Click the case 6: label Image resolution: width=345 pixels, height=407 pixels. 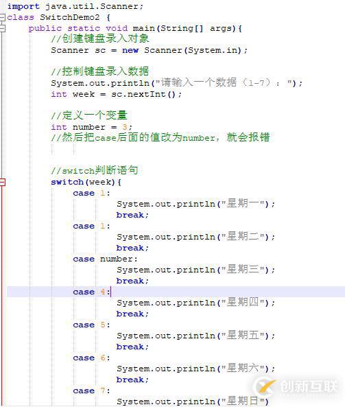(x=92, y=358)
